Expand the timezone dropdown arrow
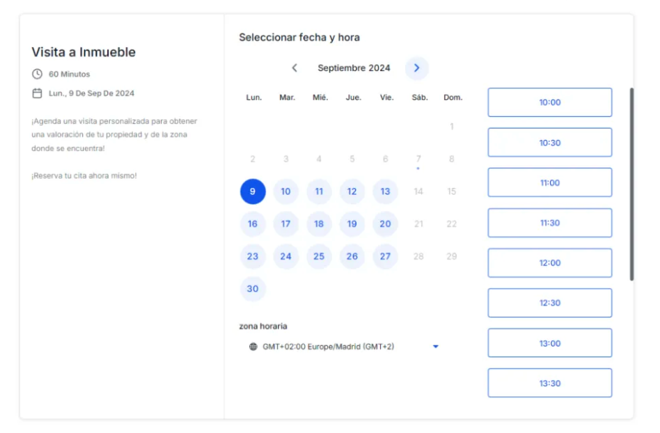This screenshot has width=660, height=433. tap(436, 347)
